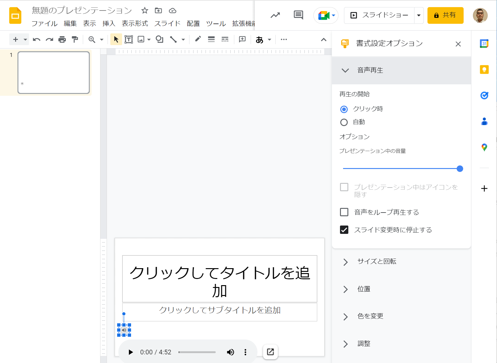The height and width of the screenshot is (363, 497).
Task: Open the image insertion tool
Action: (x=141, y=39)
